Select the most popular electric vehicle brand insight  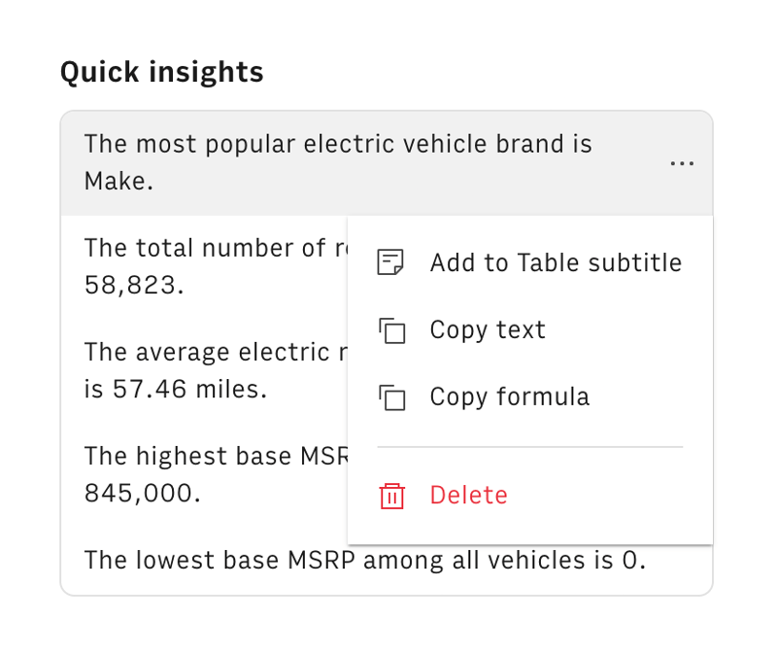point(338,162)
